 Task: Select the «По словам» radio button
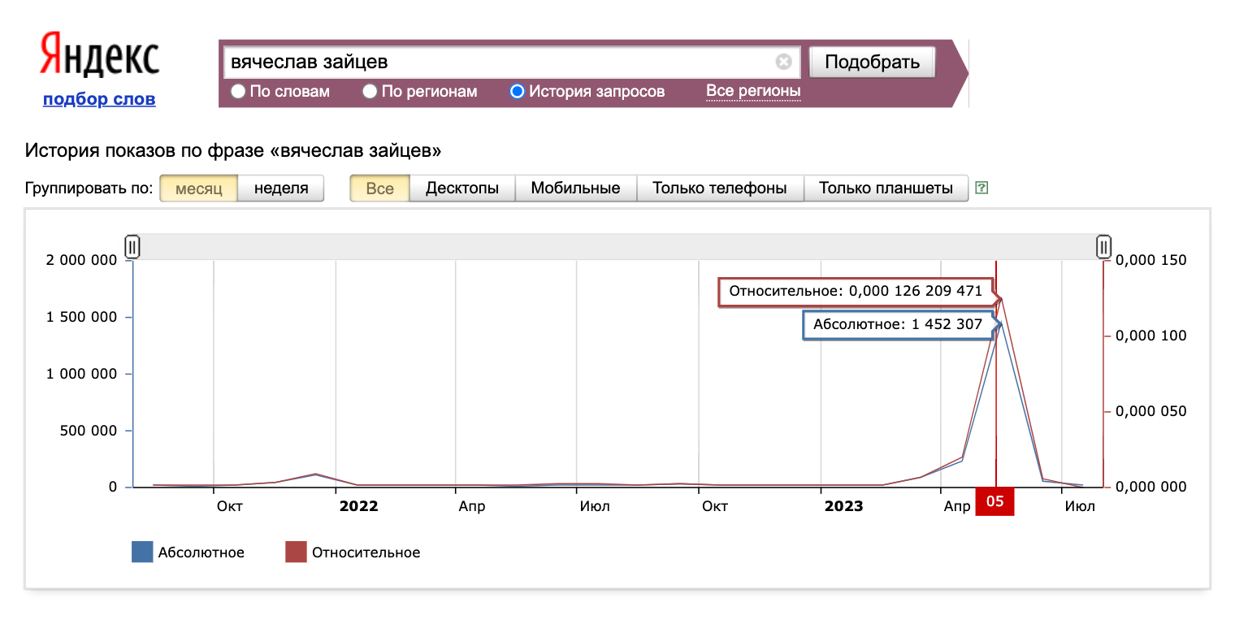click(x=238, y=92)
